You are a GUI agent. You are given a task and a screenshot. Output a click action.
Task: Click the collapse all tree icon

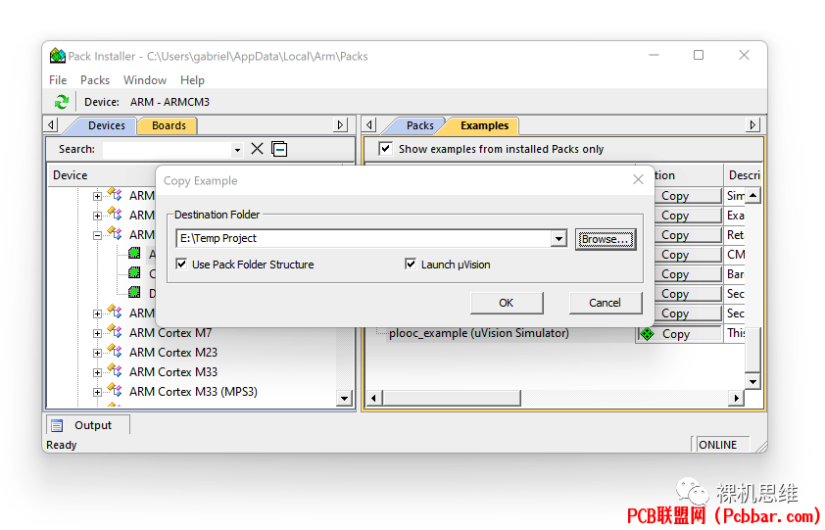279,149
